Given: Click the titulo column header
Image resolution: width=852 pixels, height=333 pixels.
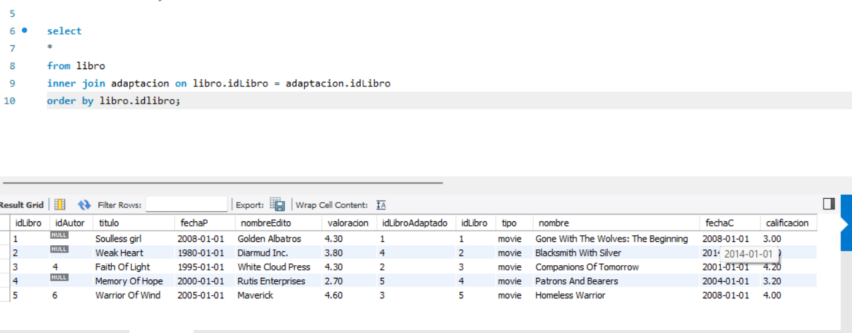Looking at the screenshot, I should pos(109,223).
